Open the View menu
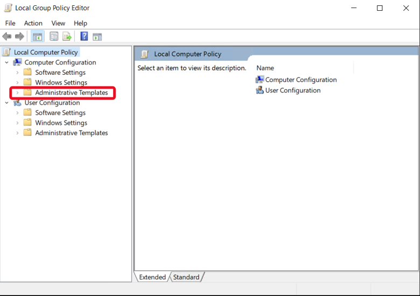420x296 pixels. click(58, 23)
